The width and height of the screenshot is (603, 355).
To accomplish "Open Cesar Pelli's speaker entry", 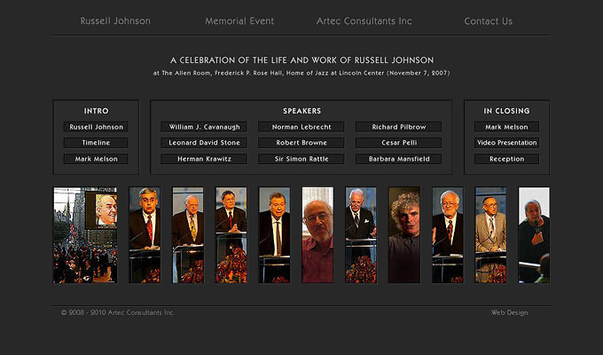I will click(398, 143).
